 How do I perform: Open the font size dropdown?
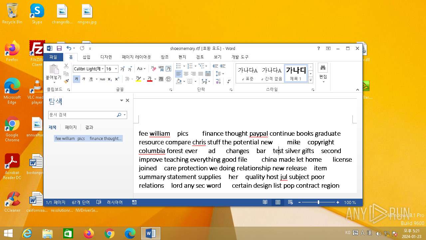(x=116, y=69)
